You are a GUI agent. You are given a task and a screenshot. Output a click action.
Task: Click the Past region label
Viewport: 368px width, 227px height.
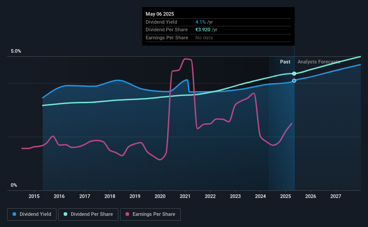click(285, 62)
